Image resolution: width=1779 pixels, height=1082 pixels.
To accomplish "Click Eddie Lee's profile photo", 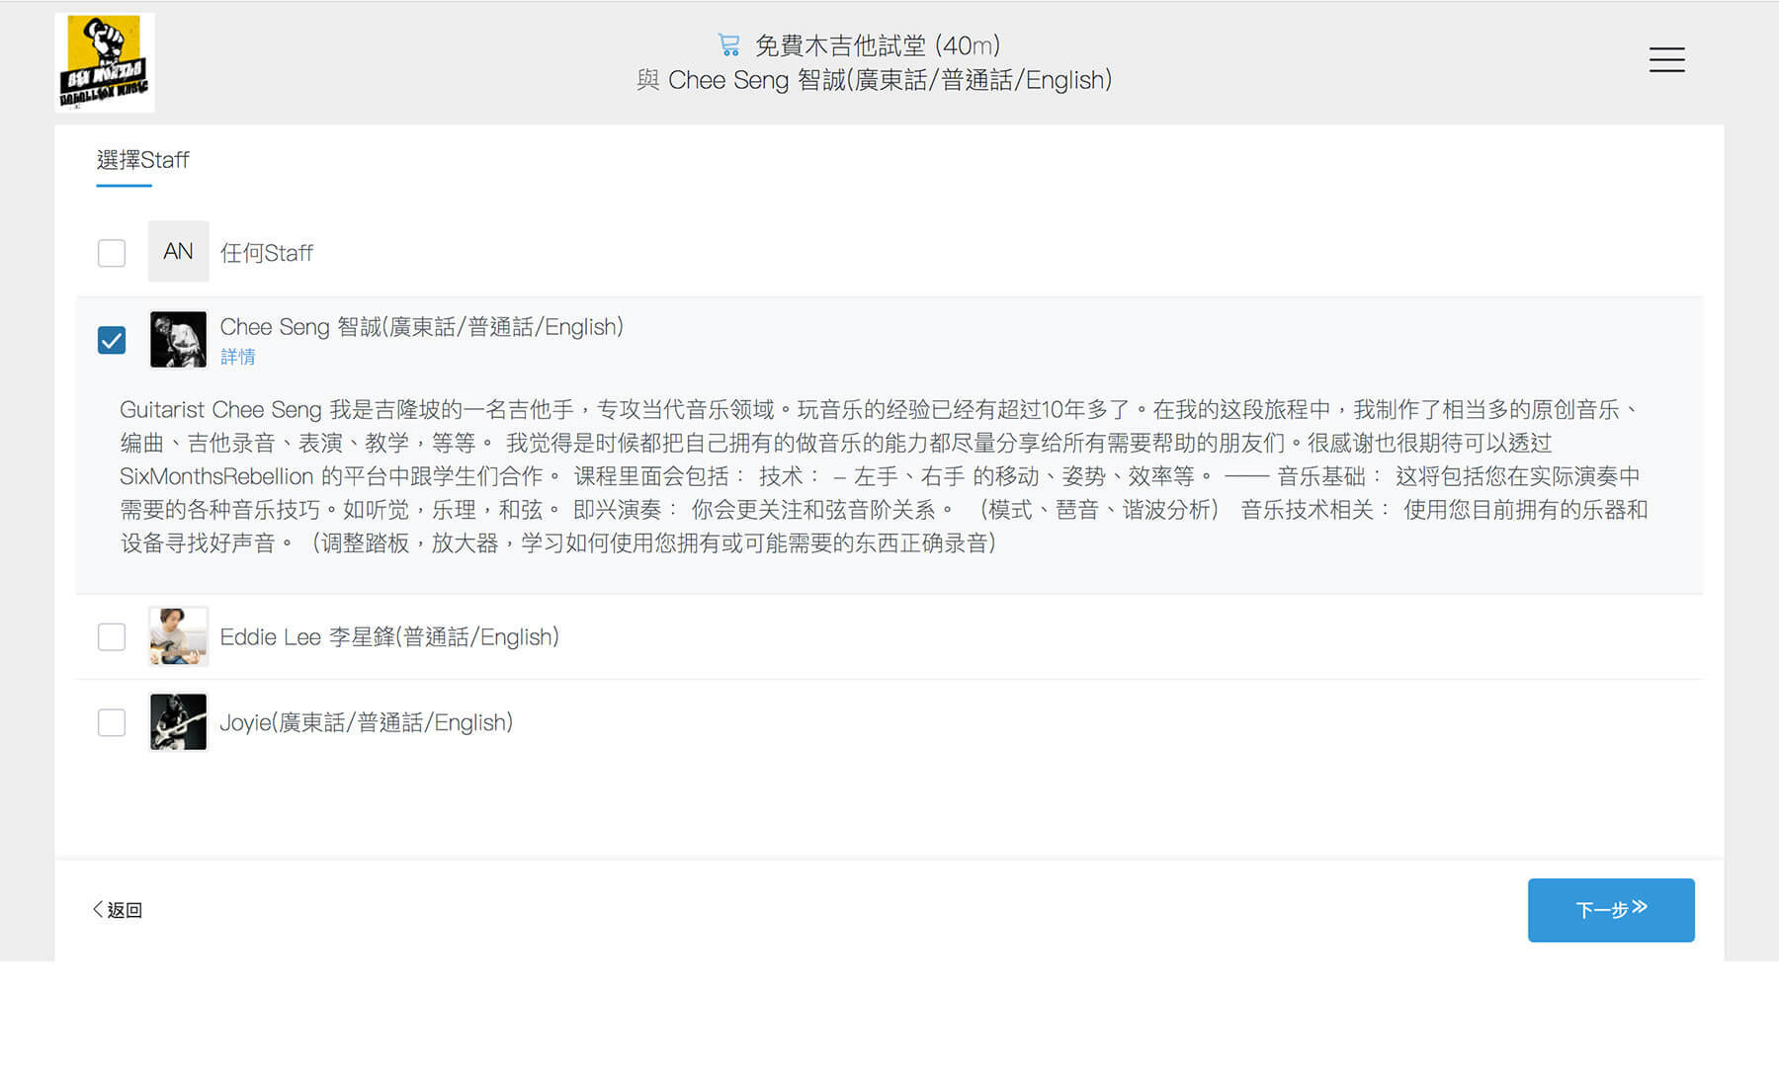I will [178, 636].
